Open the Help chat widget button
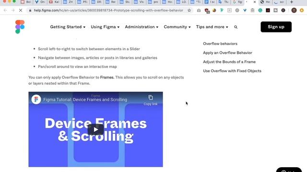Viewport: 307px width, 172px height. click(289, 170)
